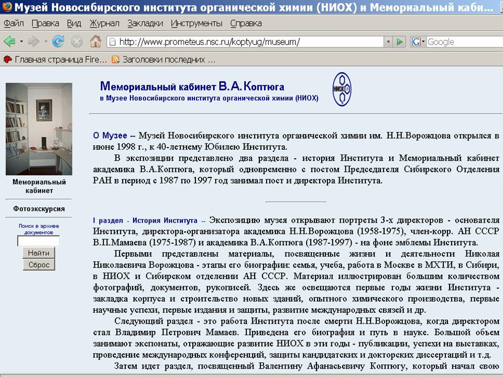The width and height of the screenshot is (503, 377).
Task: Click the archive document search input field
Action: tap(38, 241)
